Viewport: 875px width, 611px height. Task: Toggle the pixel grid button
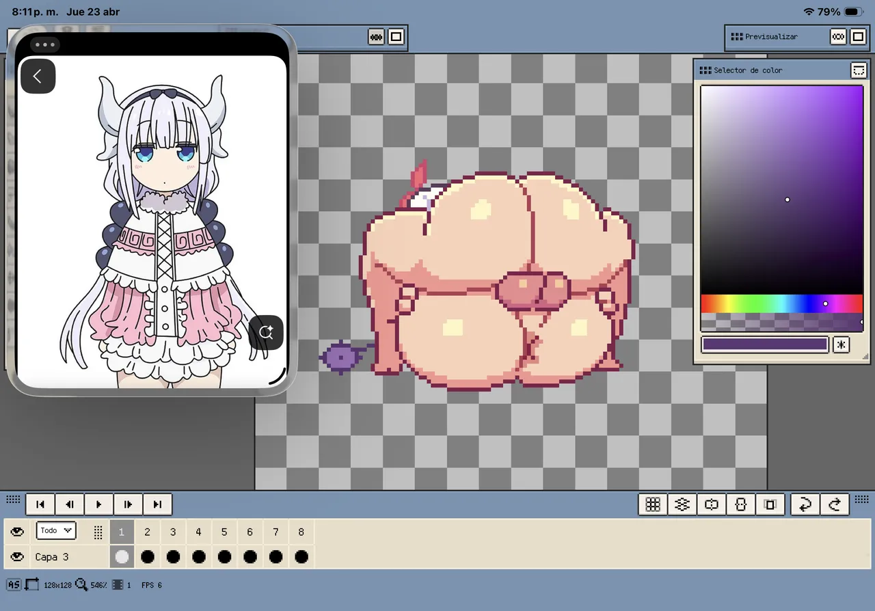click(x=653, y=504)
